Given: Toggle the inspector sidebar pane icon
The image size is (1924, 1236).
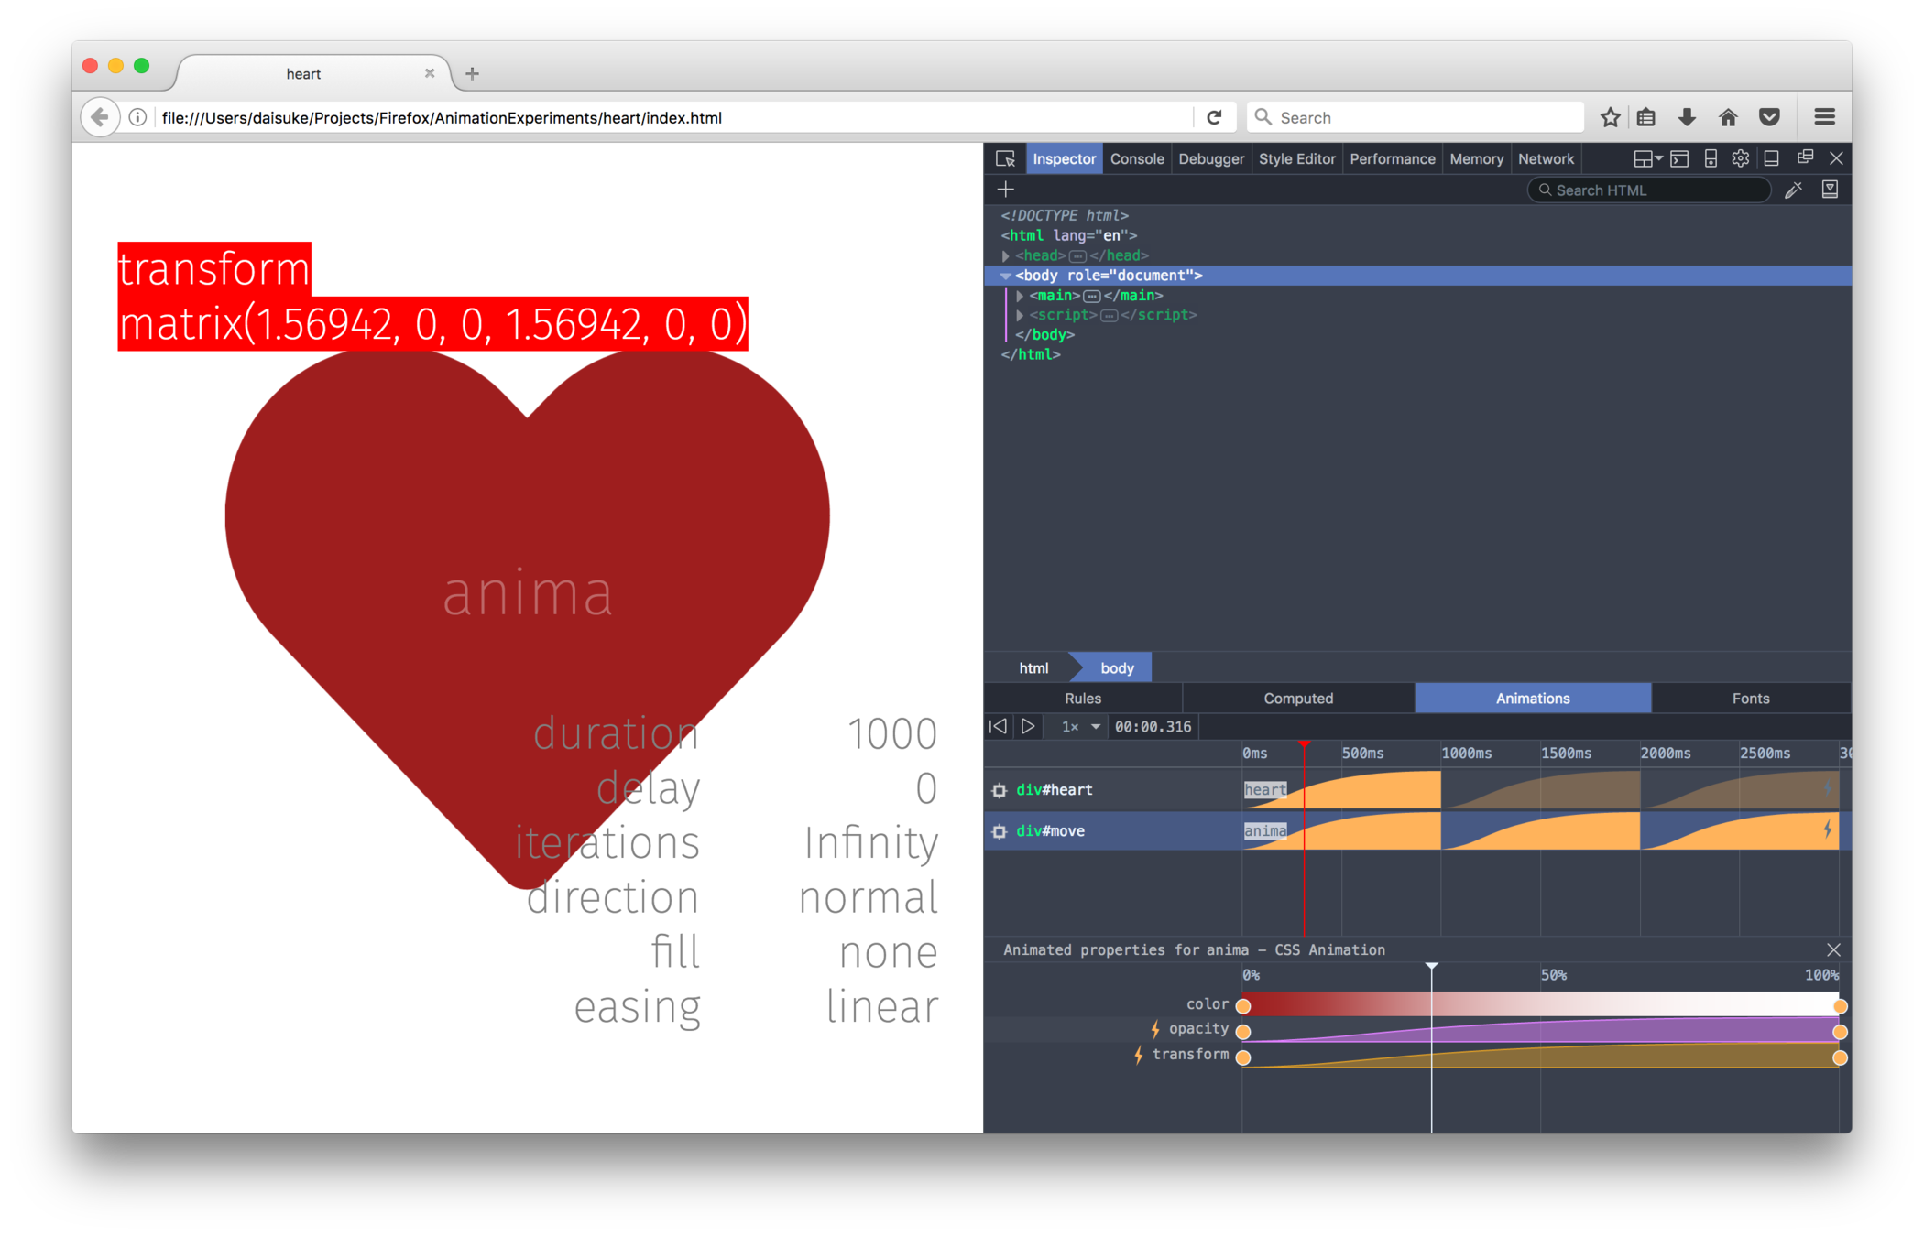Looking at the screenshot, I should [1830, 190].
